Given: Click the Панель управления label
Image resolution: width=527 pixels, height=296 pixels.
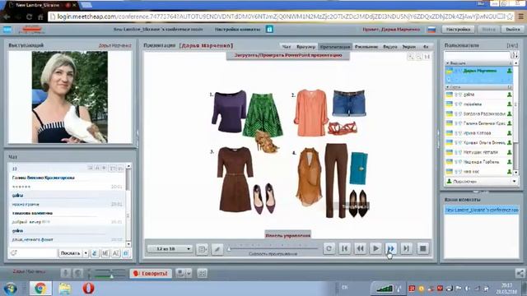Looking at the screenshot, I should click(287, 235).
